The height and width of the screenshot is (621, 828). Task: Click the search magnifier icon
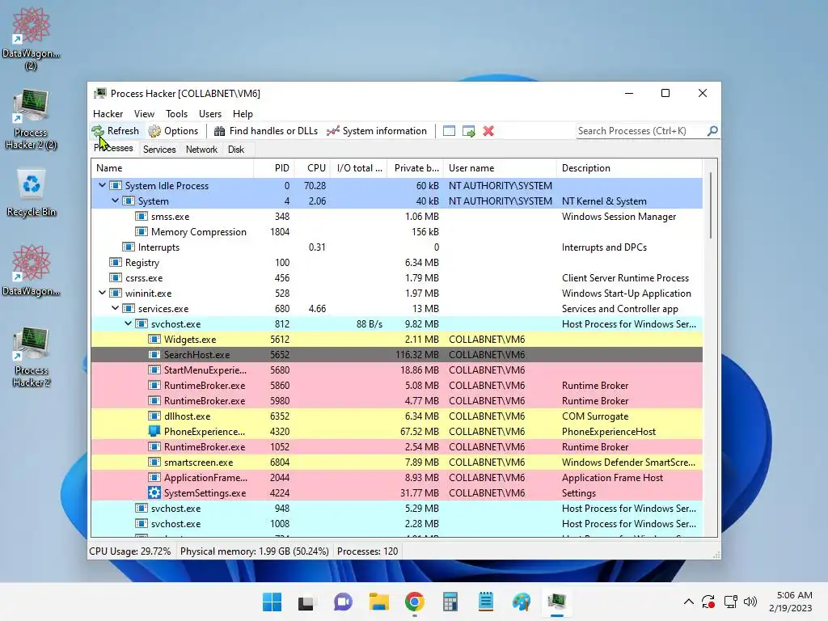click(x=712, y=130)
